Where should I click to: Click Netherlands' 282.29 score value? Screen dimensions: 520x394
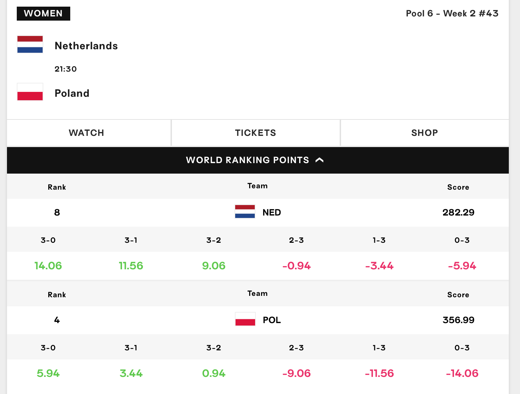(x=458, y=212)
